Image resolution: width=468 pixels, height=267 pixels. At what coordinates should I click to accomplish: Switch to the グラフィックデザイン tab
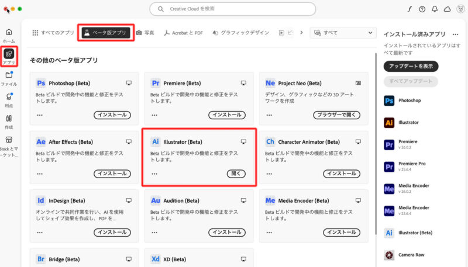click(x=240, y=33)
